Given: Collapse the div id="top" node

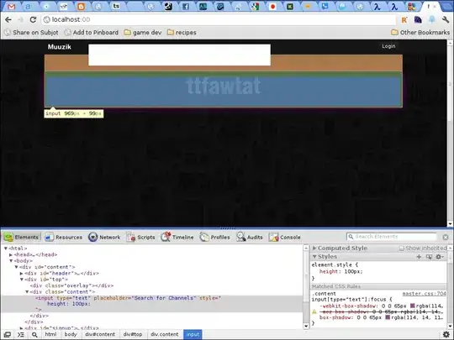Looking at the screenshot, I should pyautogui.click(x=22, y=280).
